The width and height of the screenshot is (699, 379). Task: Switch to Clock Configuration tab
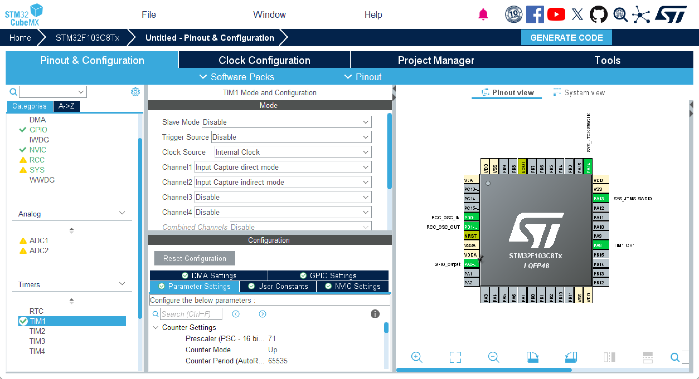(264, 60)
